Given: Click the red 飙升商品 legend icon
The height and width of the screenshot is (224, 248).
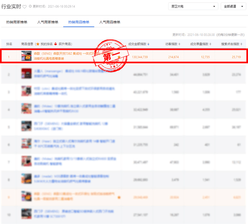Looking at the screenshot, I should (55, 44).
